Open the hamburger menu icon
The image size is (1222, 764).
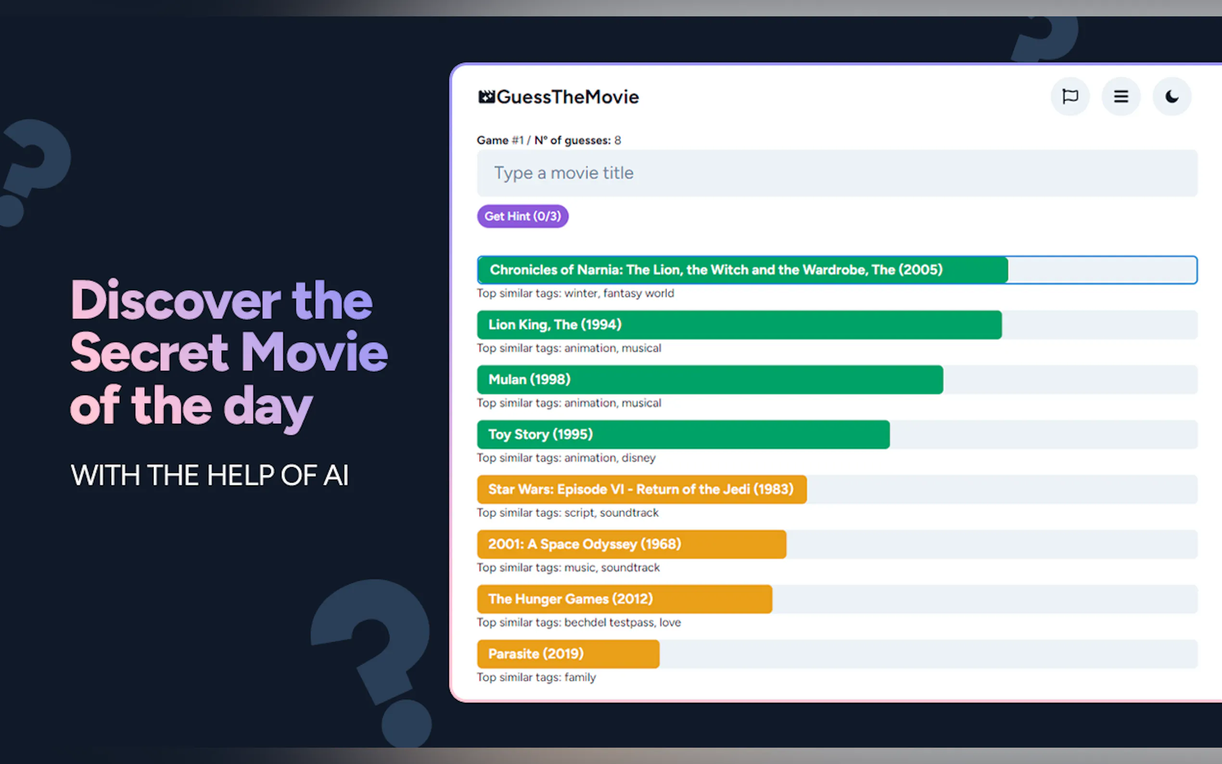[1121, 97]
